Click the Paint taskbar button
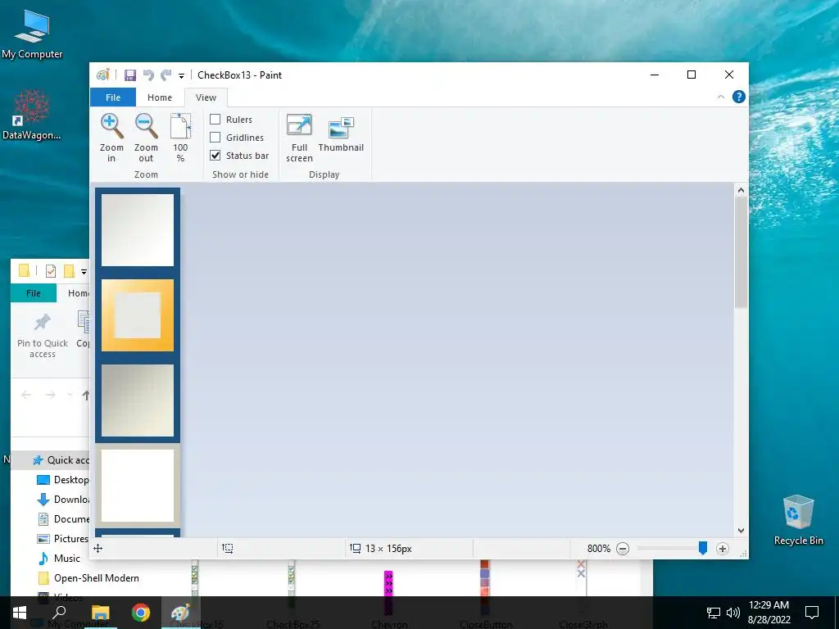The image size is (839, 629). coord(180,613)
